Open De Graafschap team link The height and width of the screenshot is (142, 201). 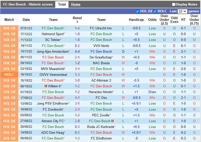click(101, 57)
